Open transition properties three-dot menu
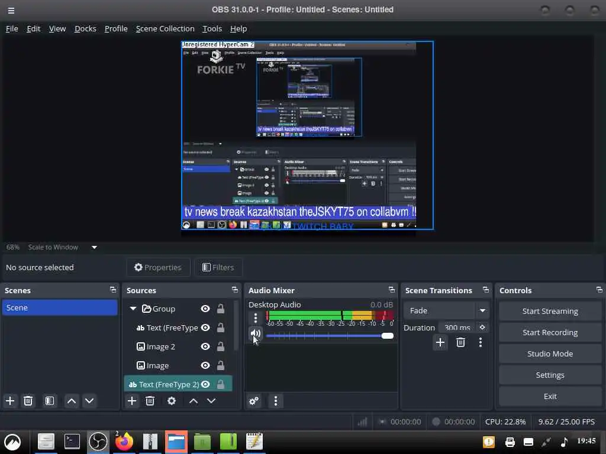 (481, 342)
